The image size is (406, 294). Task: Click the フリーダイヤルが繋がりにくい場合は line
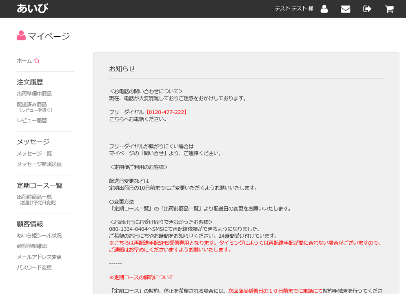(151, 146)
